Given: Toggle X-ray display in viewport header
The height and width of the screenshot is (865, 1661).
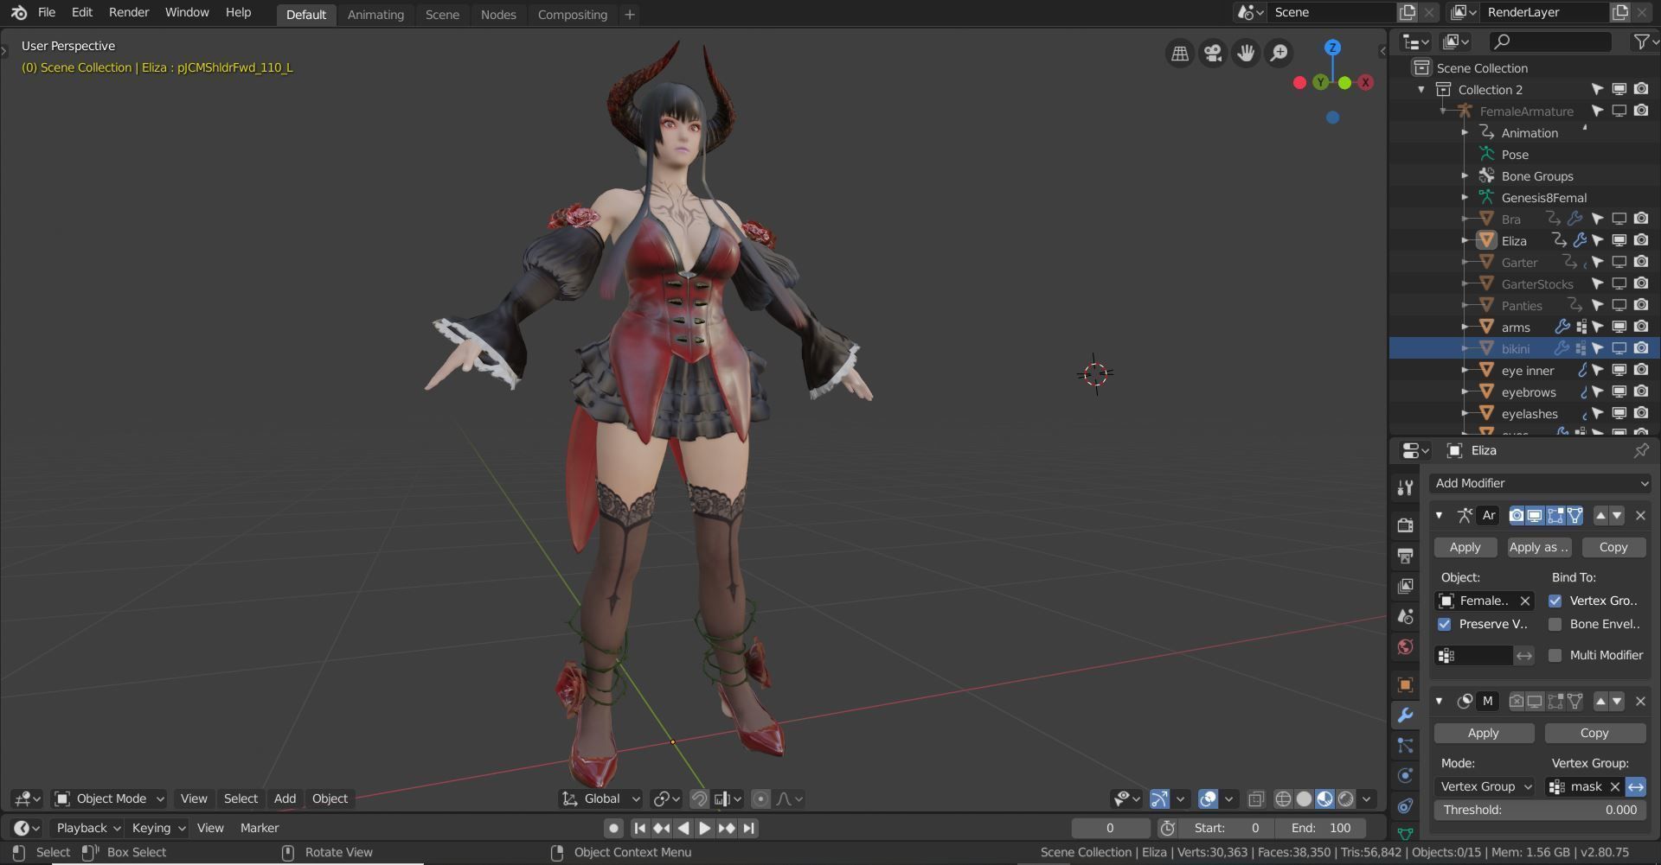Looking at the screenshot, I should tap(1256, 798).
